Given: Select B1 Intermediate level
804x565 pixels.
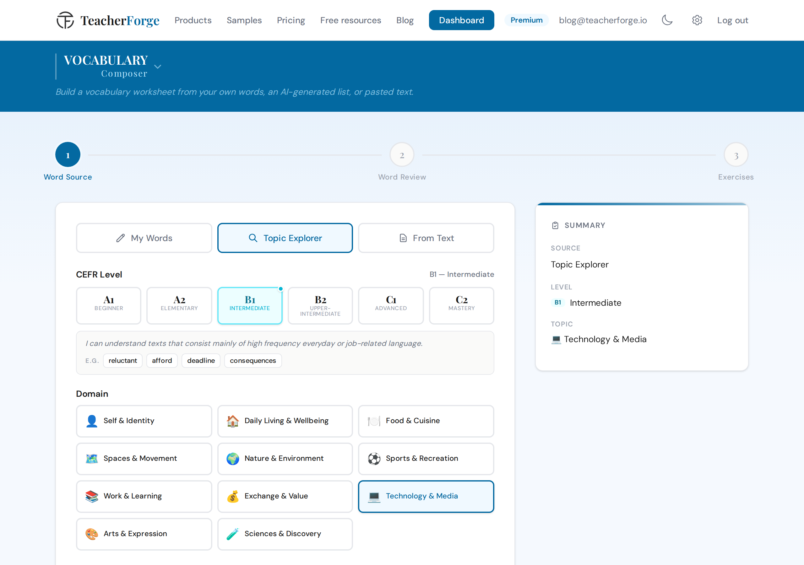Looking at the screenshot, I should pyautogui.click(x=250, y=306).
